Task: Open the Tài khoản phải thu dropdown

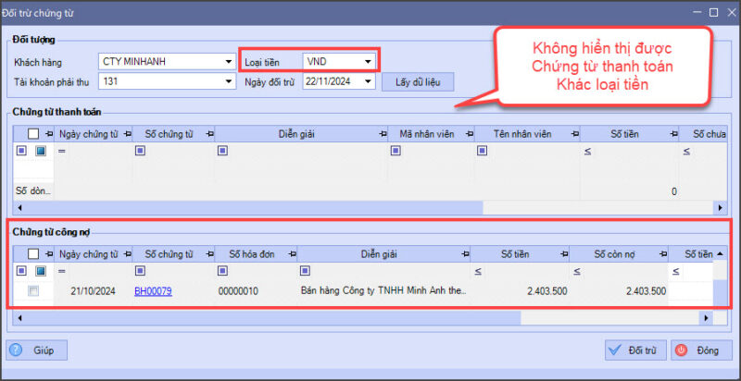Action: tap(229, 81)
